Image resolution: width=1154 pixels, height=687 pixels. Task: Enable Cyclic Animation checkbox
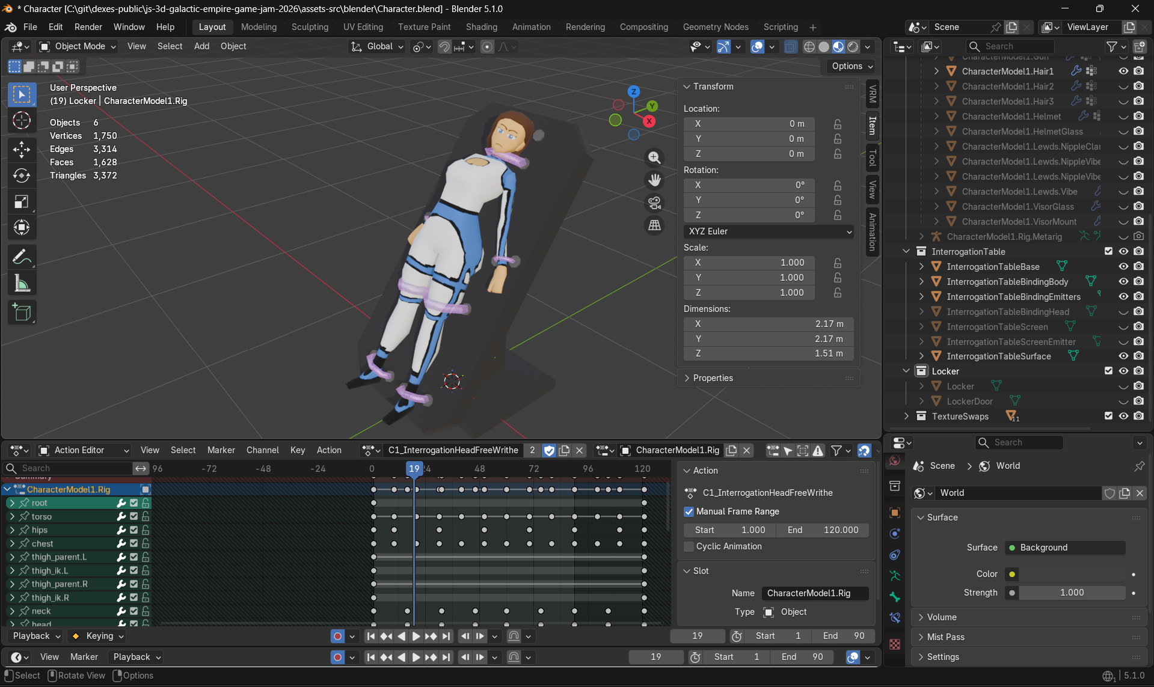tap(689, 546)
